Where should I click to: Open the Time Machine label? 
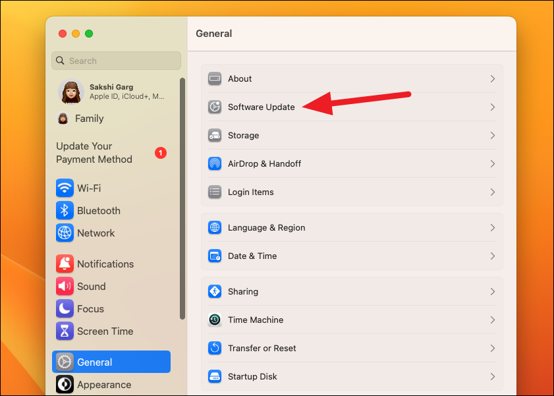[x=256, y=320]
